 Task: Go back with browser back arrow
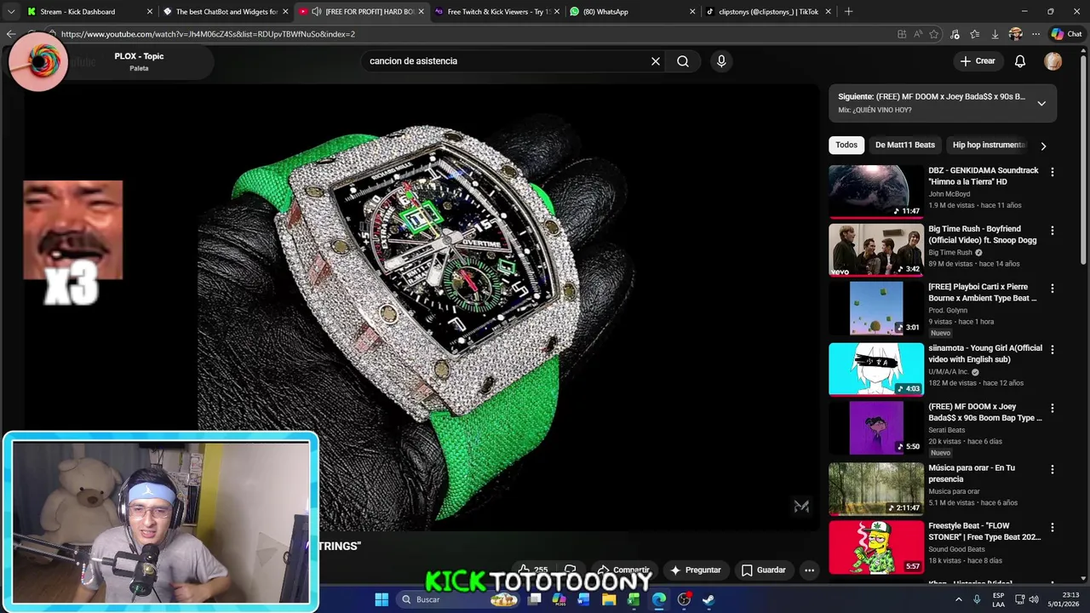[10, 34]
